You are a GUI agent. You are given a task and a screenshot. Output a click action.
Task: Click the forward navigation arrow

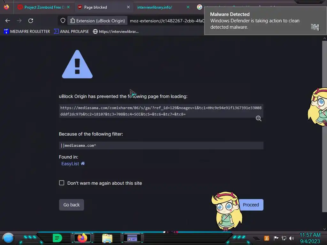[19, 21]
